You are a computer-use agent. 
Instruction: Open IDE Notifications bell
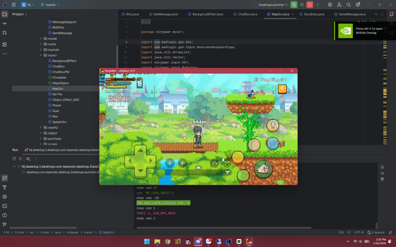(x=392, y=14)
